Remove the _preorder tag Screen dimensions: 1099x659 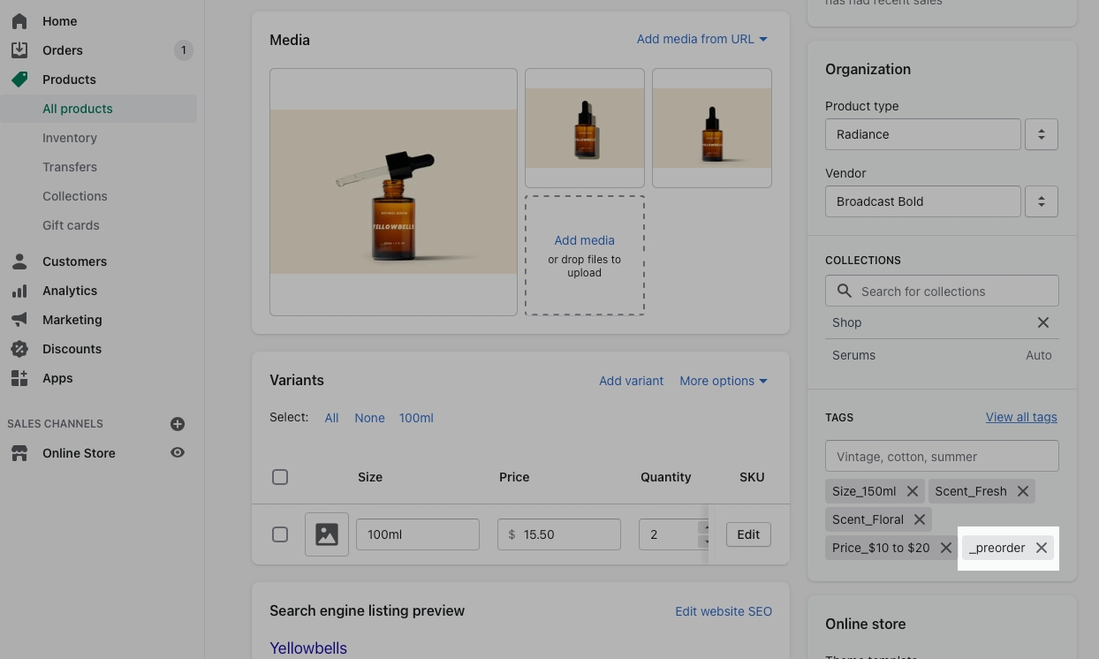tap(1042, 548)
